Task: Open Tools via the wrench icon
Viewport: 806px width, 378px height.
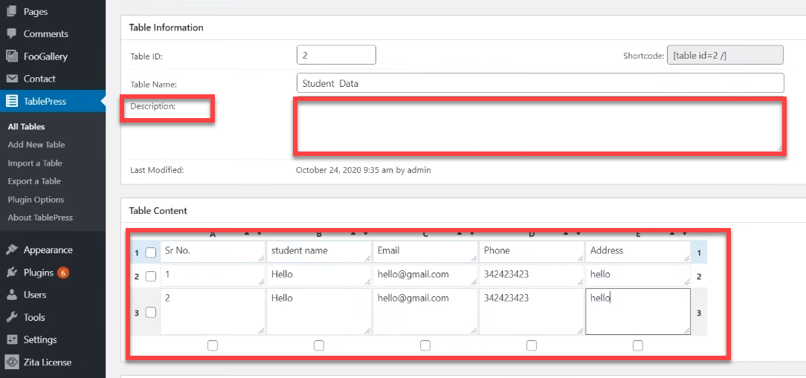Action: [11, 317]
